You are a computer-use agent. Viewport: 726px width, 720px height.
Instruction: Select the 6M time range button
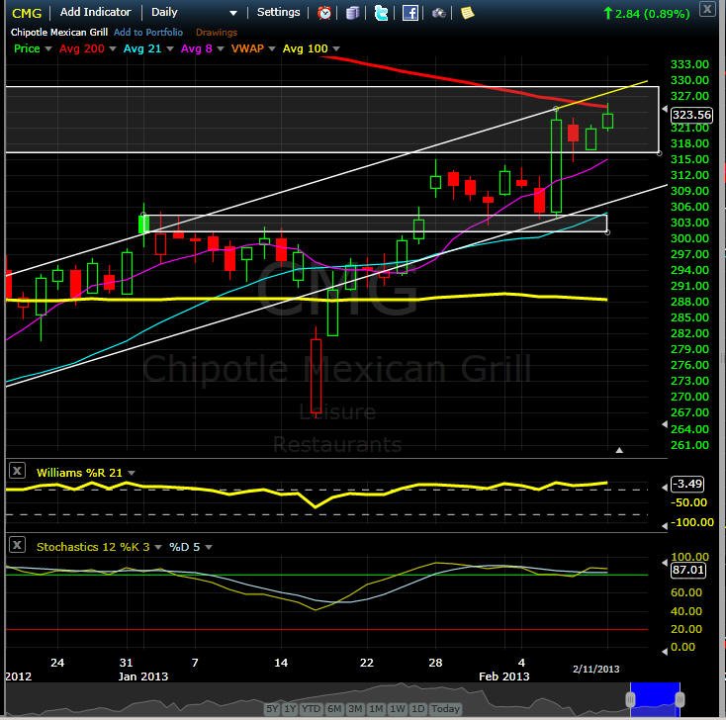pos(334,708)
